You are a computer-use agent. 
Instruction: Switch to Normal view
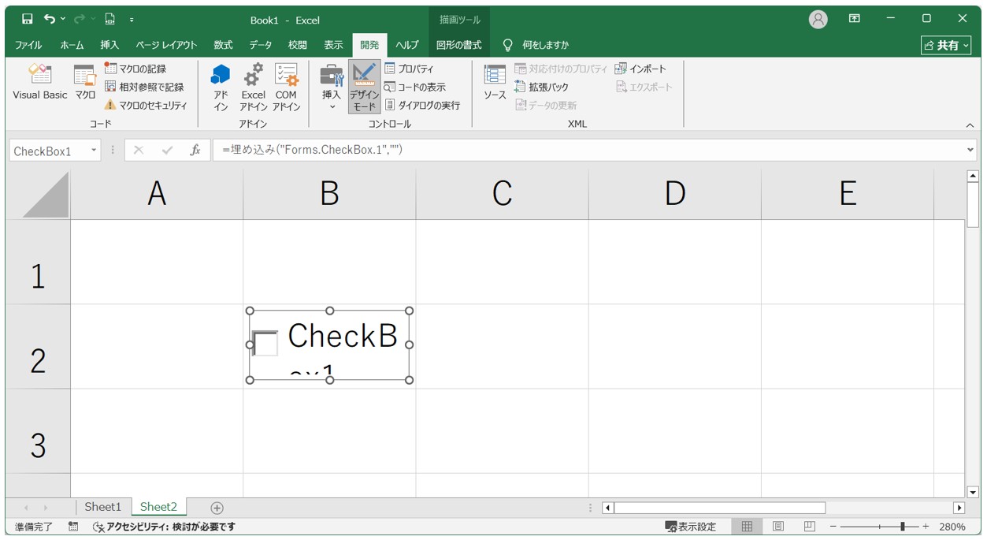(748, 527)
